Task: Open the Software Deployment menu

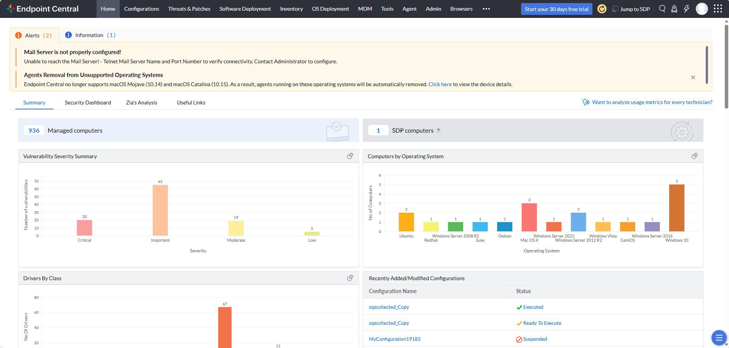Action: click(245, 9)
